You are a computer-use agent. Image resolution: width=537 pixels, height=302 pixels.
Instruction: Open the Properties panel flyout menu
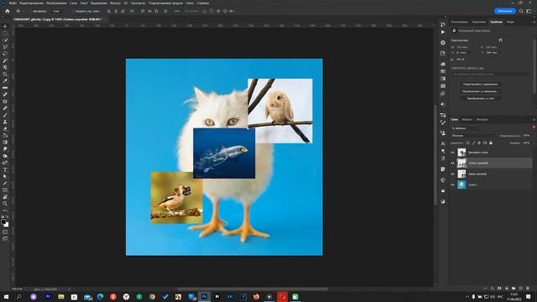(x=534, y=22)
